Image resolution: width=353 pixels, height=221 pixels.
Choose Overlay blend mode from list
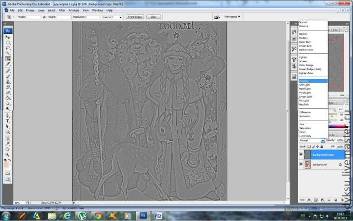tap(313, 81)
